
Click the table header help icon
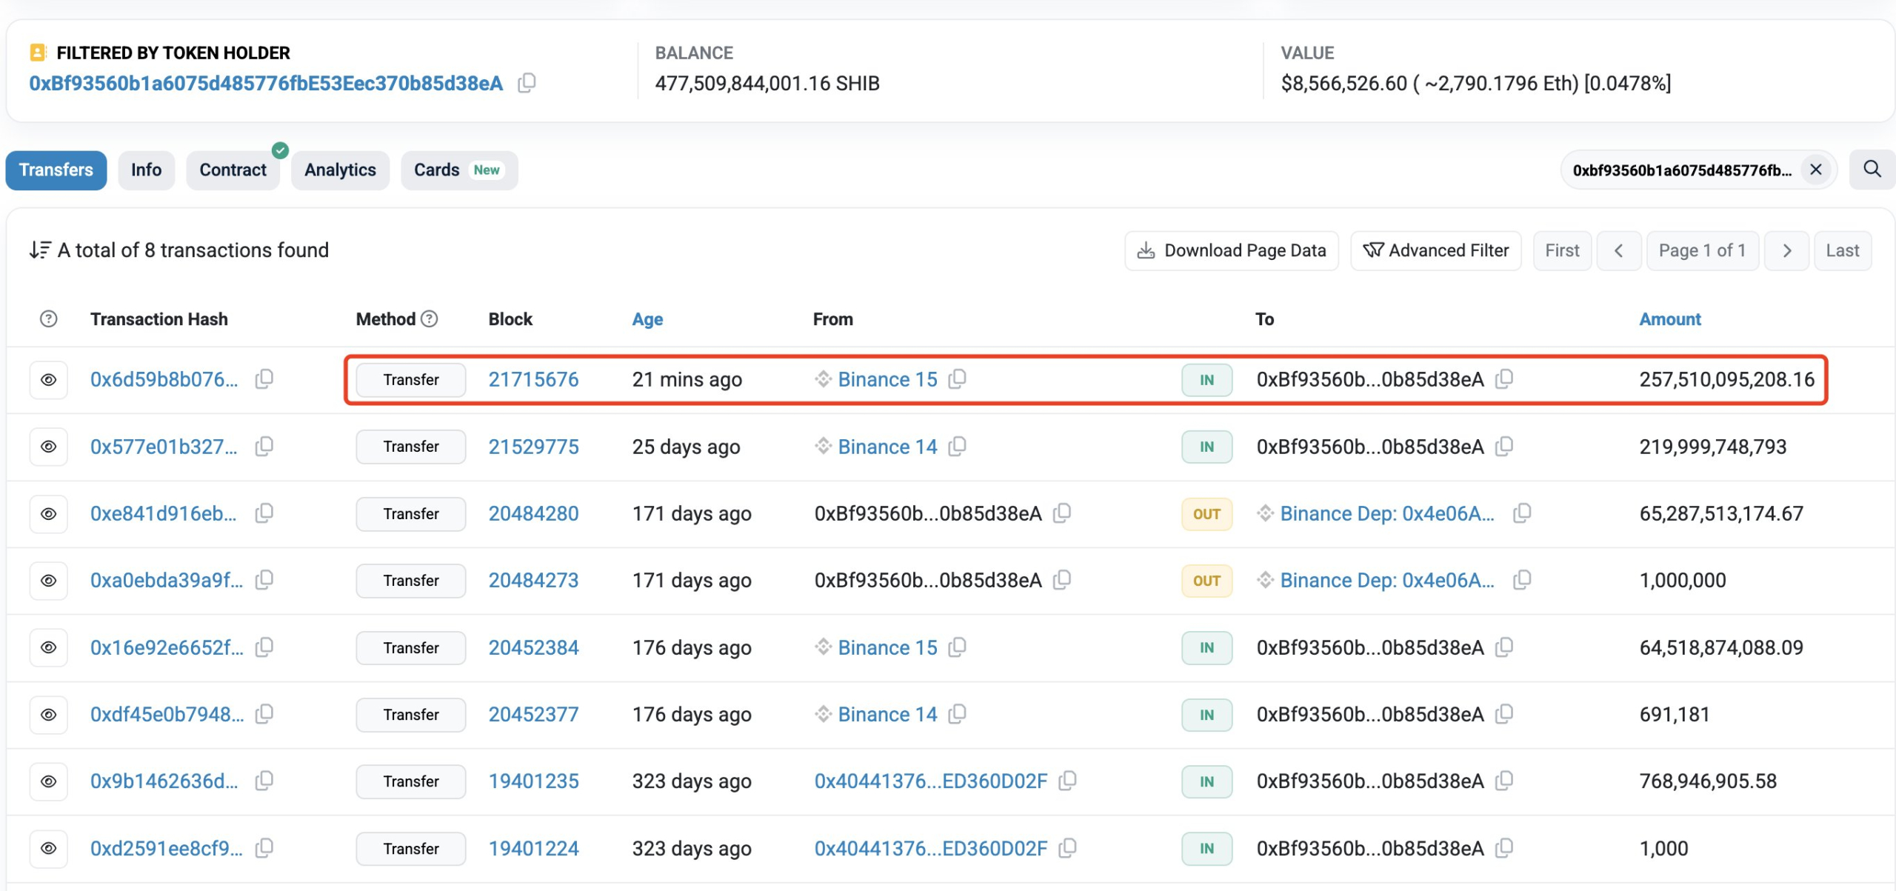48,318
